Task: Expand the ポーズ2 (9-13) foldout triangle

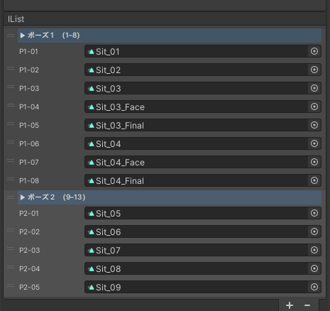Action: tap(23, 197)
